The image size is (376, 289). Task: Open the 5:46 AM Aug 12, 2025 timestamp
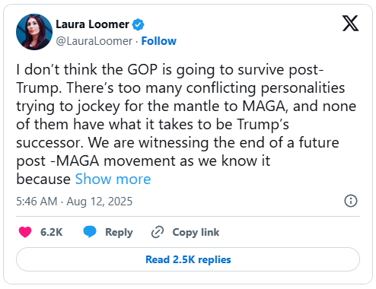click(x=75, y=202)
